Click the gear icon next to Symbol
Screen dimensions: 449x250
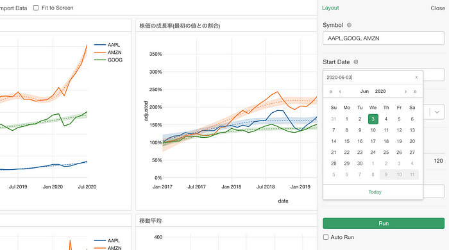click(349, 25)
